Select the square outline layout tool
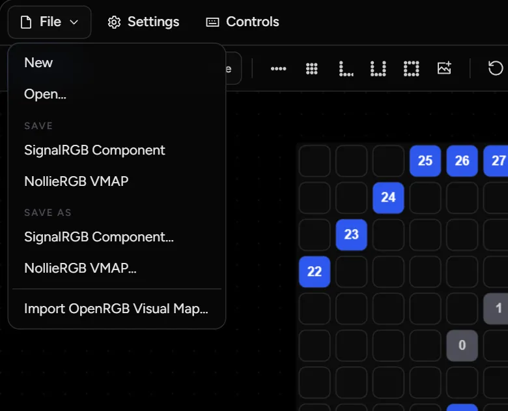This screenshot has width=508, height=411. 411,68
